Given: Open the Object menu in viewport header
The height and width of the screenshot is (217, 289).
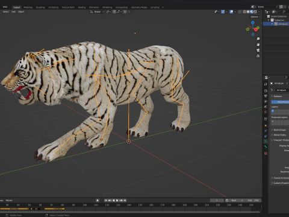Looking at the screenshot, I should coord(21,11).
